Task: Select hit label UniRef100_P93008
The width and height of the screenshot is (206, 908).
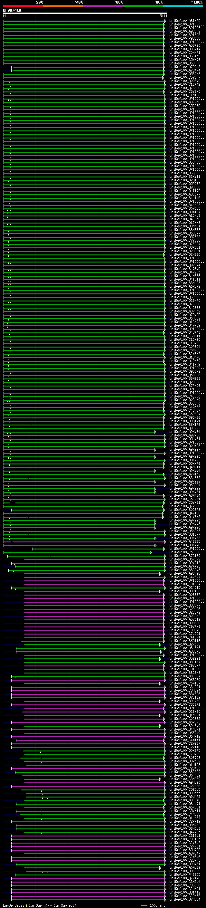Action: pos(185,38)
